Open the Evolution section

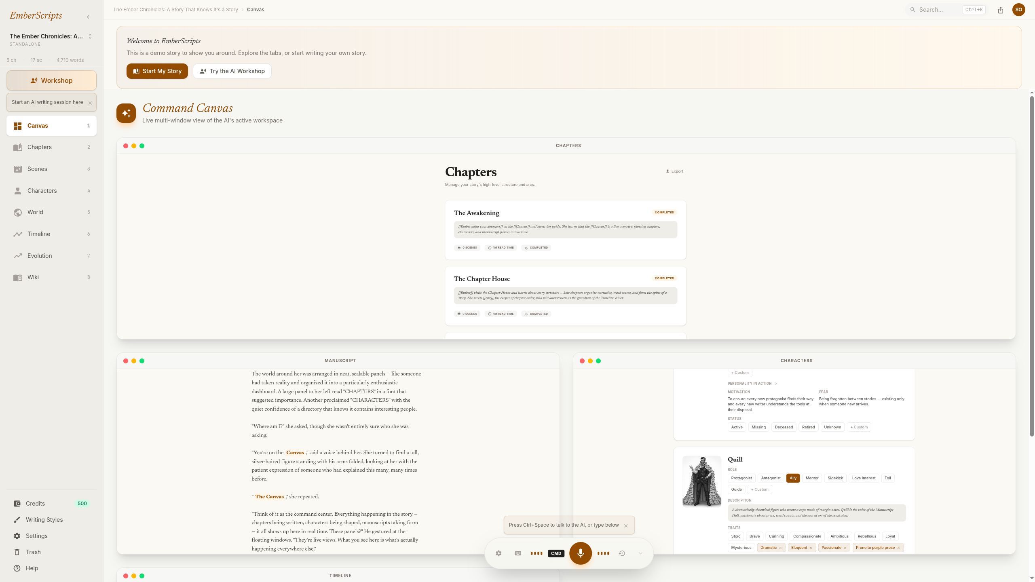point(51,256)
